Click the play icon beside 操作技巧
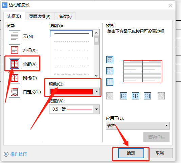The height and width of the screenshot is (163, 181). click(6, 154)
